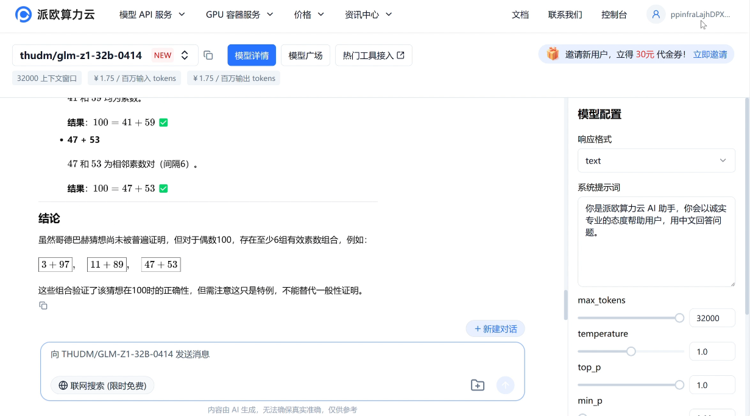Click 32000 上下文窗口 tag
This screenshot has height=416, width=750.
pyautogui.click(x=48, y=78)
